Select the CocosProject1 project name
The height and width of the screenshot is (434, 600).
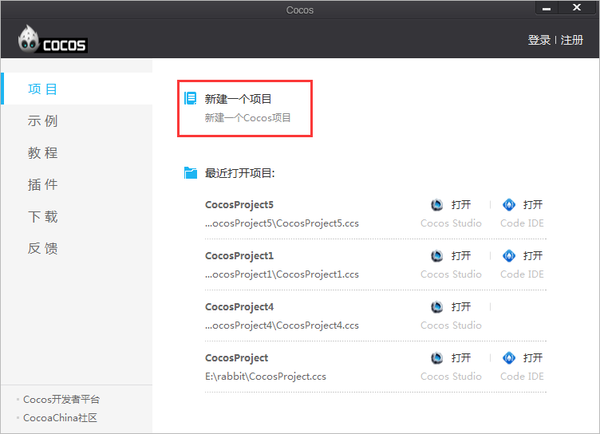click(239, 255)
